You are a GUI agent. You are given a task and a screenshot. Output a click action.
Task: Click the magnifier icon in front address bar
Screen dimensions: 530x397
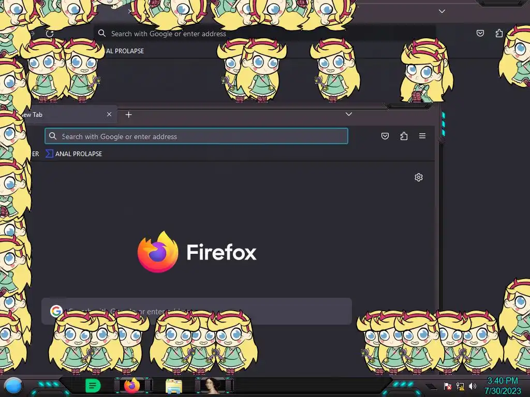pos(53,136)
